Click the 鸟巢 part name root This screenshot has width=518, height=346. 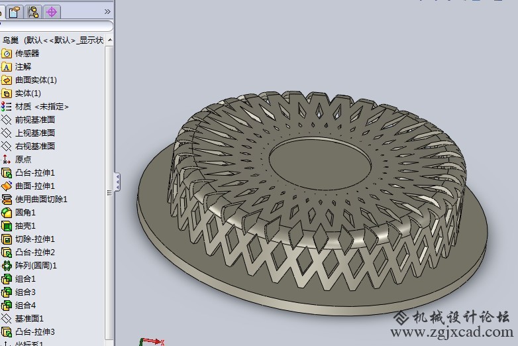coord(11,40)
